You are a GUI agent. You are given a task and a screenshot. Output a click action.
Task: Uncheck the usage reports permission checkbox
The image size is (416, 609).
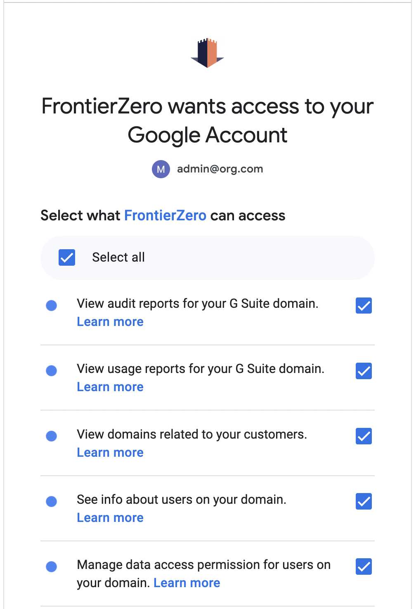click(x=364, y=371)
